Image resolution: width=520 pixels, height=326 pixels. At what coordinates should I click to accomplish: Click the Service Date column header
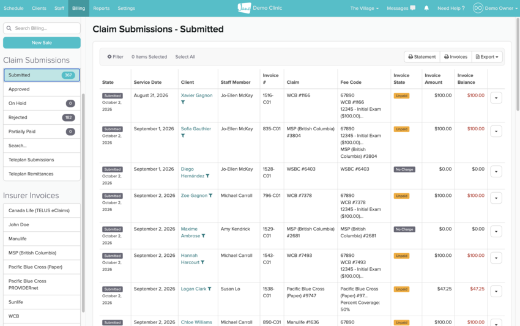point(147,82)
